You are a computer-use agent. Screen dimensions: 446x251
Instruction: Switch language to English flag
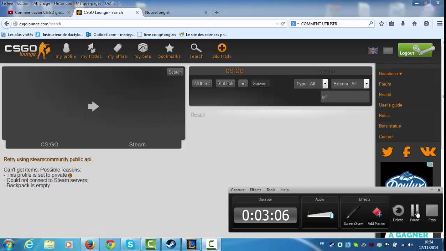(373, 51)
